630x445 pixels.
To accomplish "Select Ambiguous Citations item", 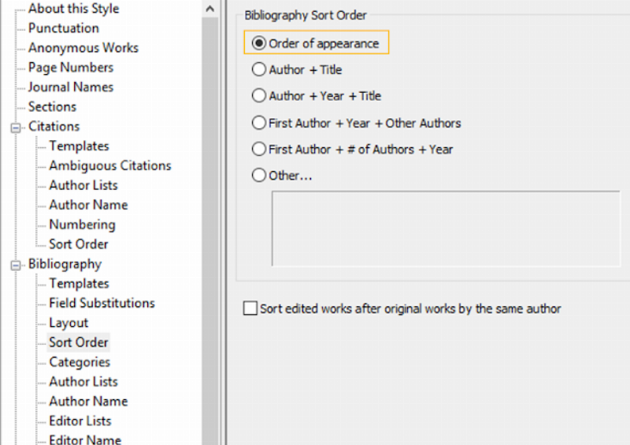I will point(110,165).
